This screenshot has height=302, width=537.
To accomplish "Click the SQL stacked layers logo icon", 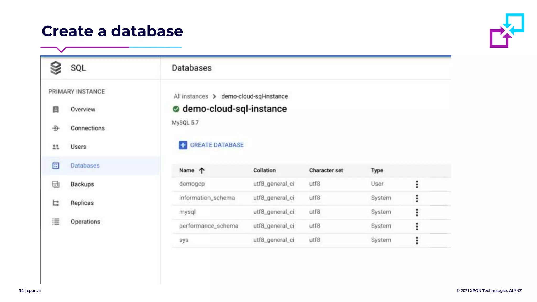I will (56, 68).
